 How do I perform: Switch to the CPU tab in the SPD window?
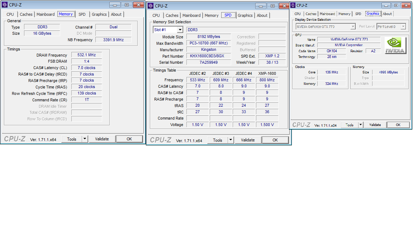[156, 15]
